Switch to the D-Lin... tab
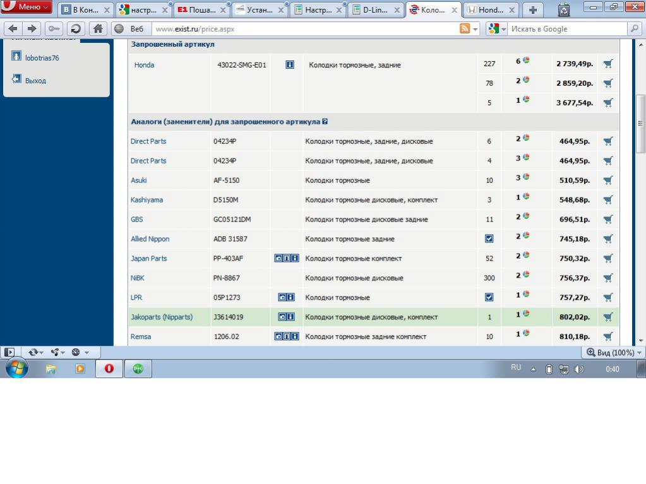 (x=375, y=10)
